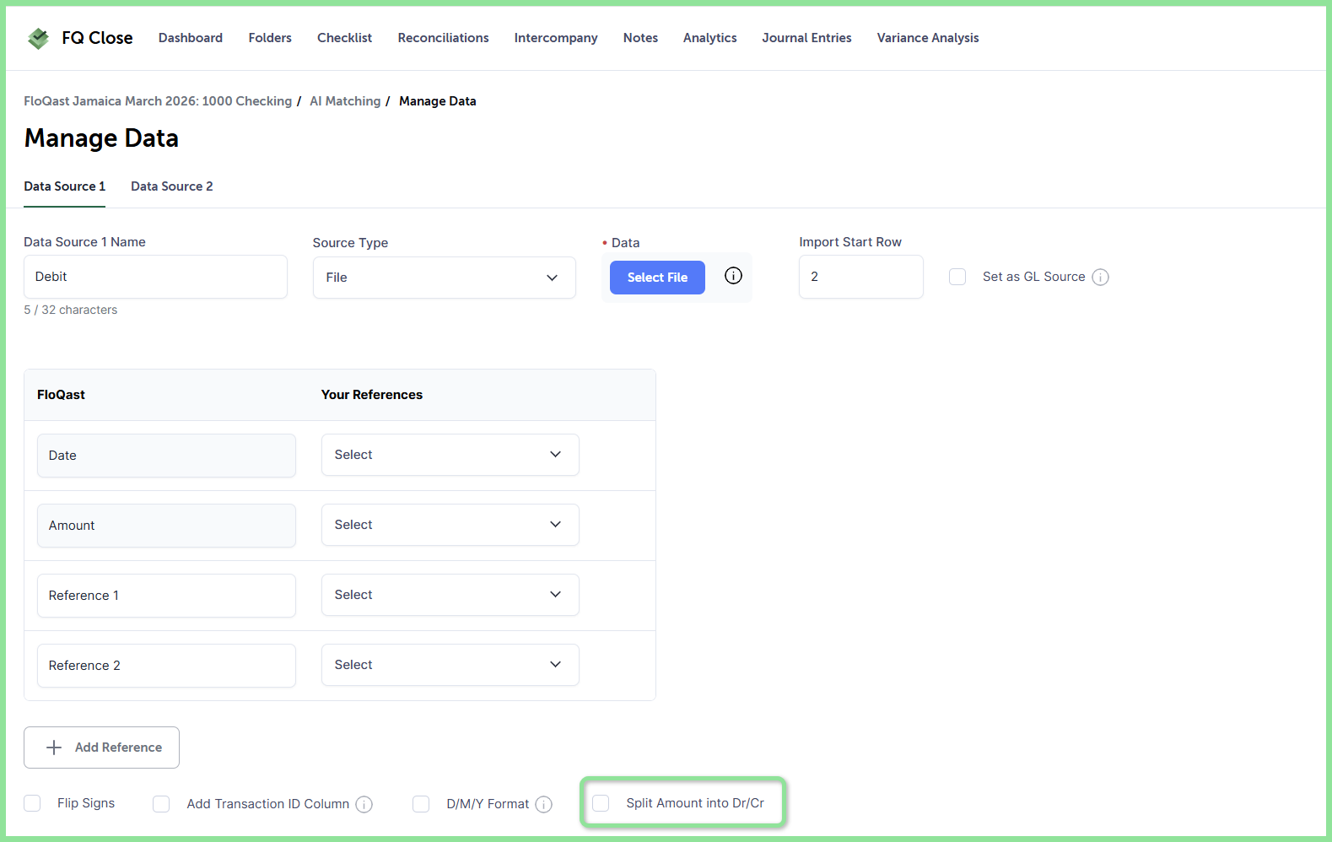Check Add Transaction ID Column
Viewport: 1332px width, 842px height.
161,804
